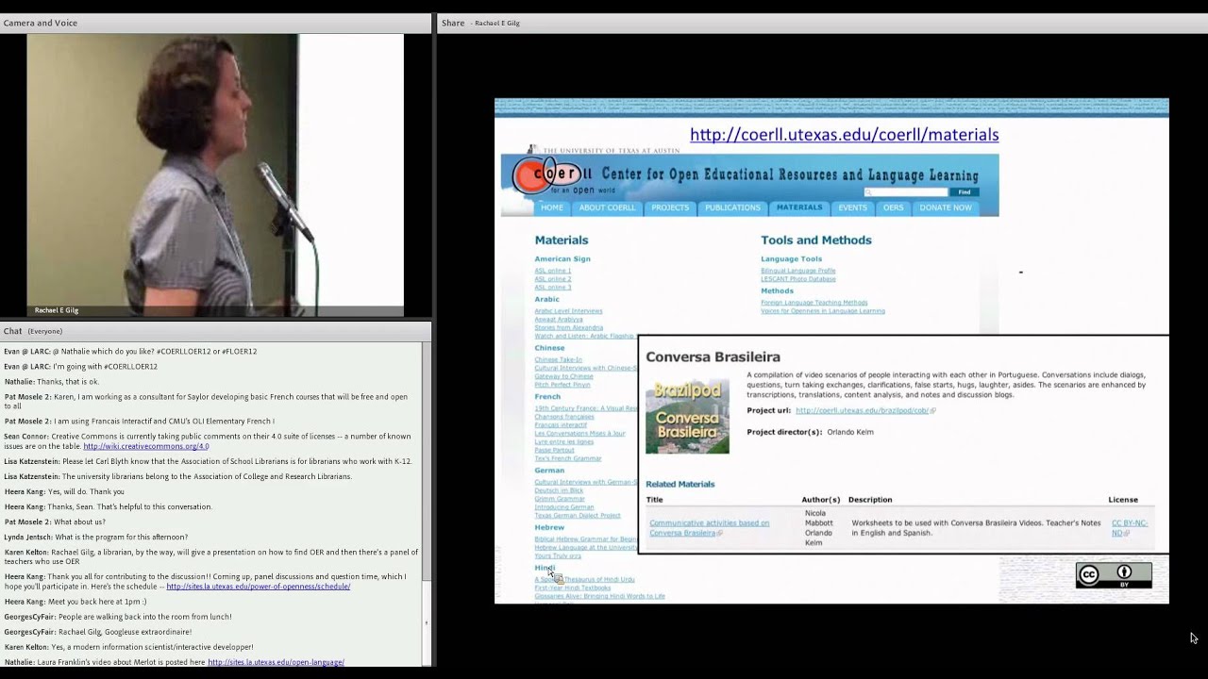Open wiki.creativecommons.org/4.0 link in chat

(146, 446)
